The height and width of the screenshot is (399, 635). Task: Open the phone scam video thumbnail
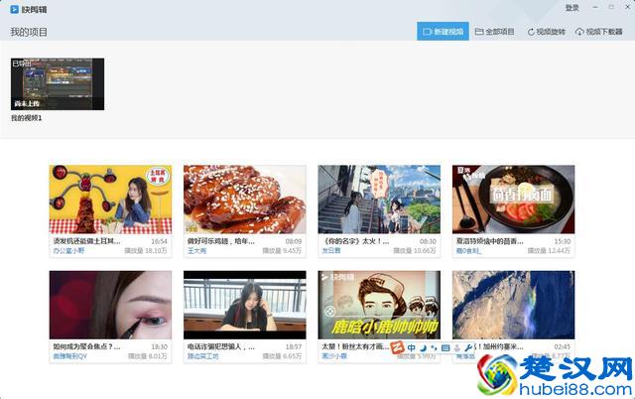coord(245,305)
